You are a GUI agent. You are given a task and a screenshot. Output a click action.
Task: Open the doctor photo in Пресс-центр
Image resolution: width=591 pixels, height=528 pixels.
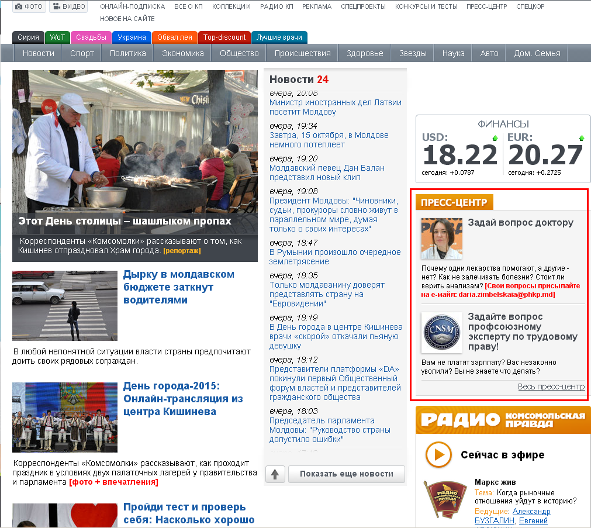coord(442,239)
